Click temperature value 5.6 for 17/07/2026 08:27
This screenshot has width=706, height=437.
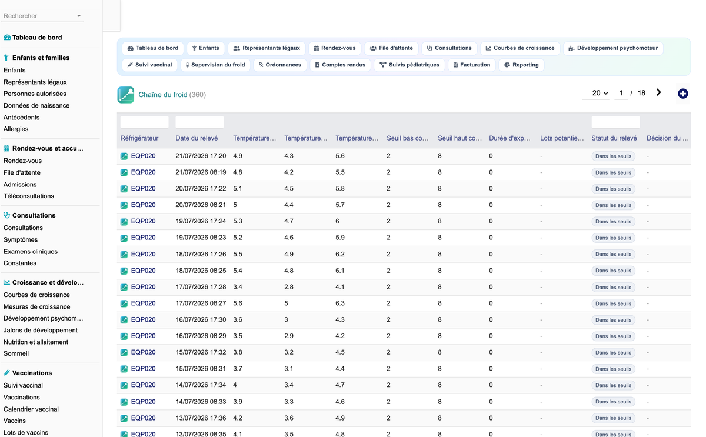tap(238, 303)
